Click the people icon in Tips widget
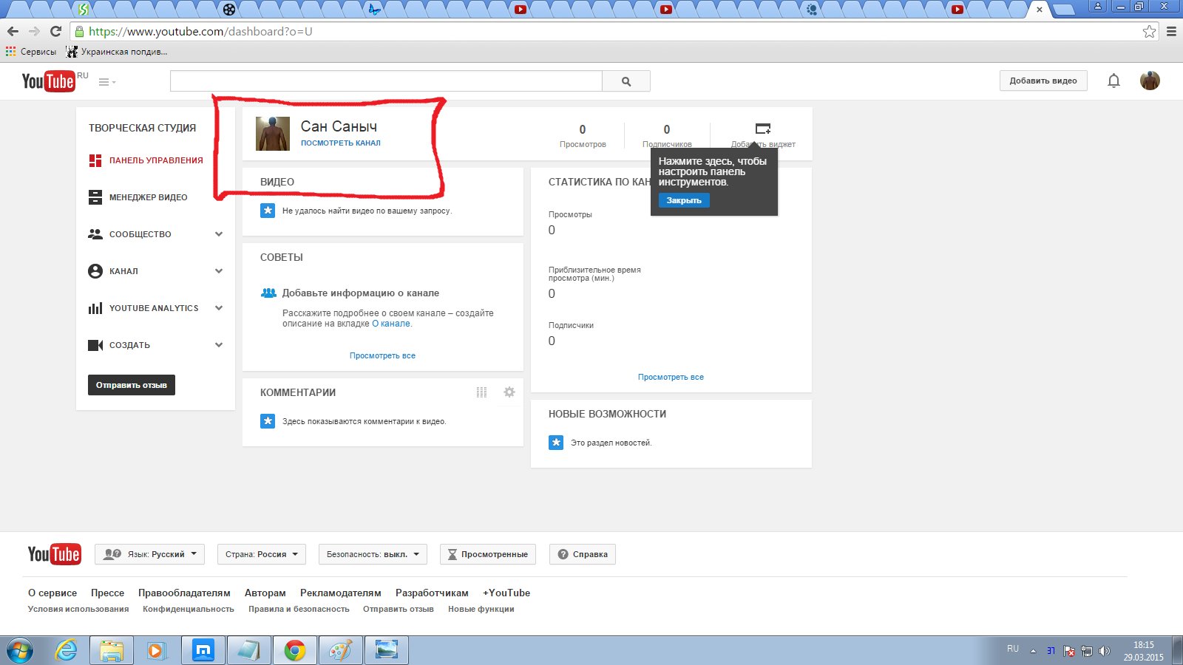This screenshot has width=1183, height=665. [x=268, y=293]
